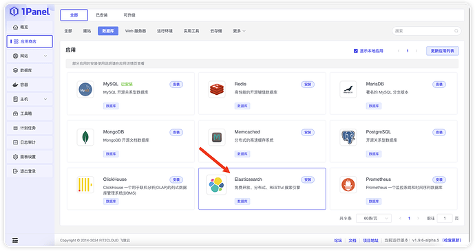Click the Memcached app logo
This screenshot has width=475, height=251.
coord(217,138)
